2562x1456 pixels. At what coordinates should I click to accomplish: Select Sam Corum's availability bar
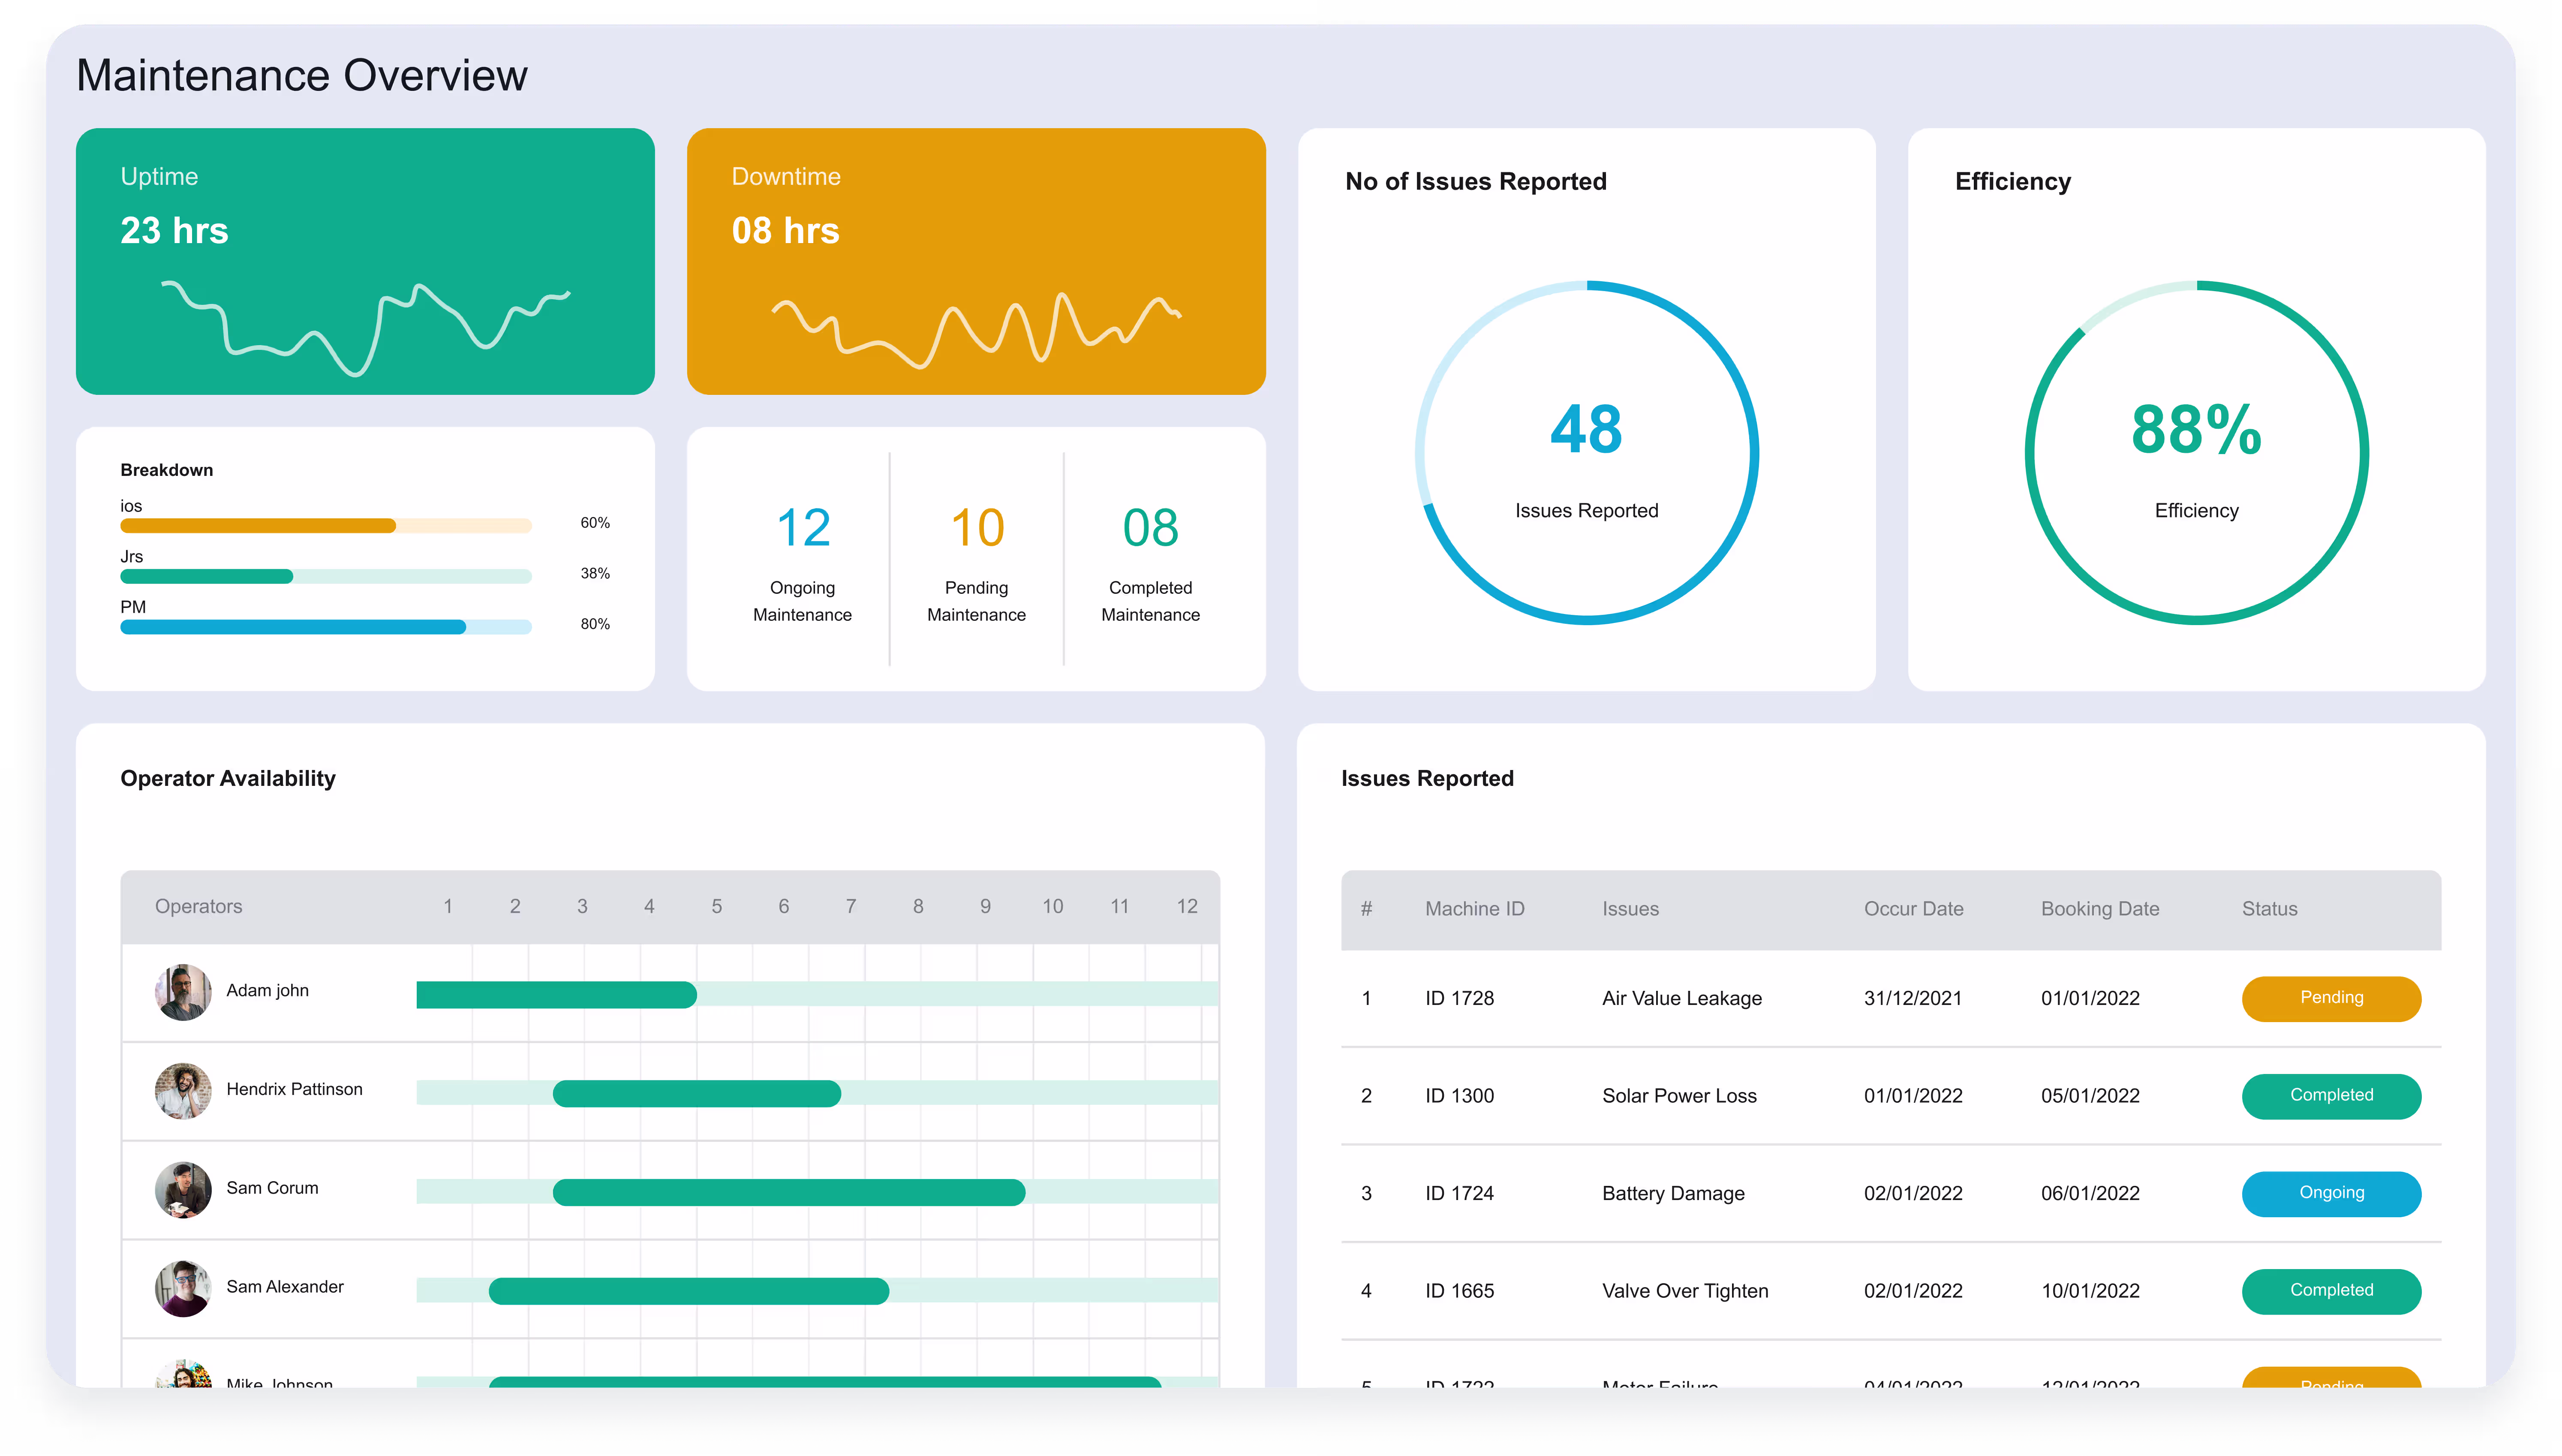tap(789, 1192)
